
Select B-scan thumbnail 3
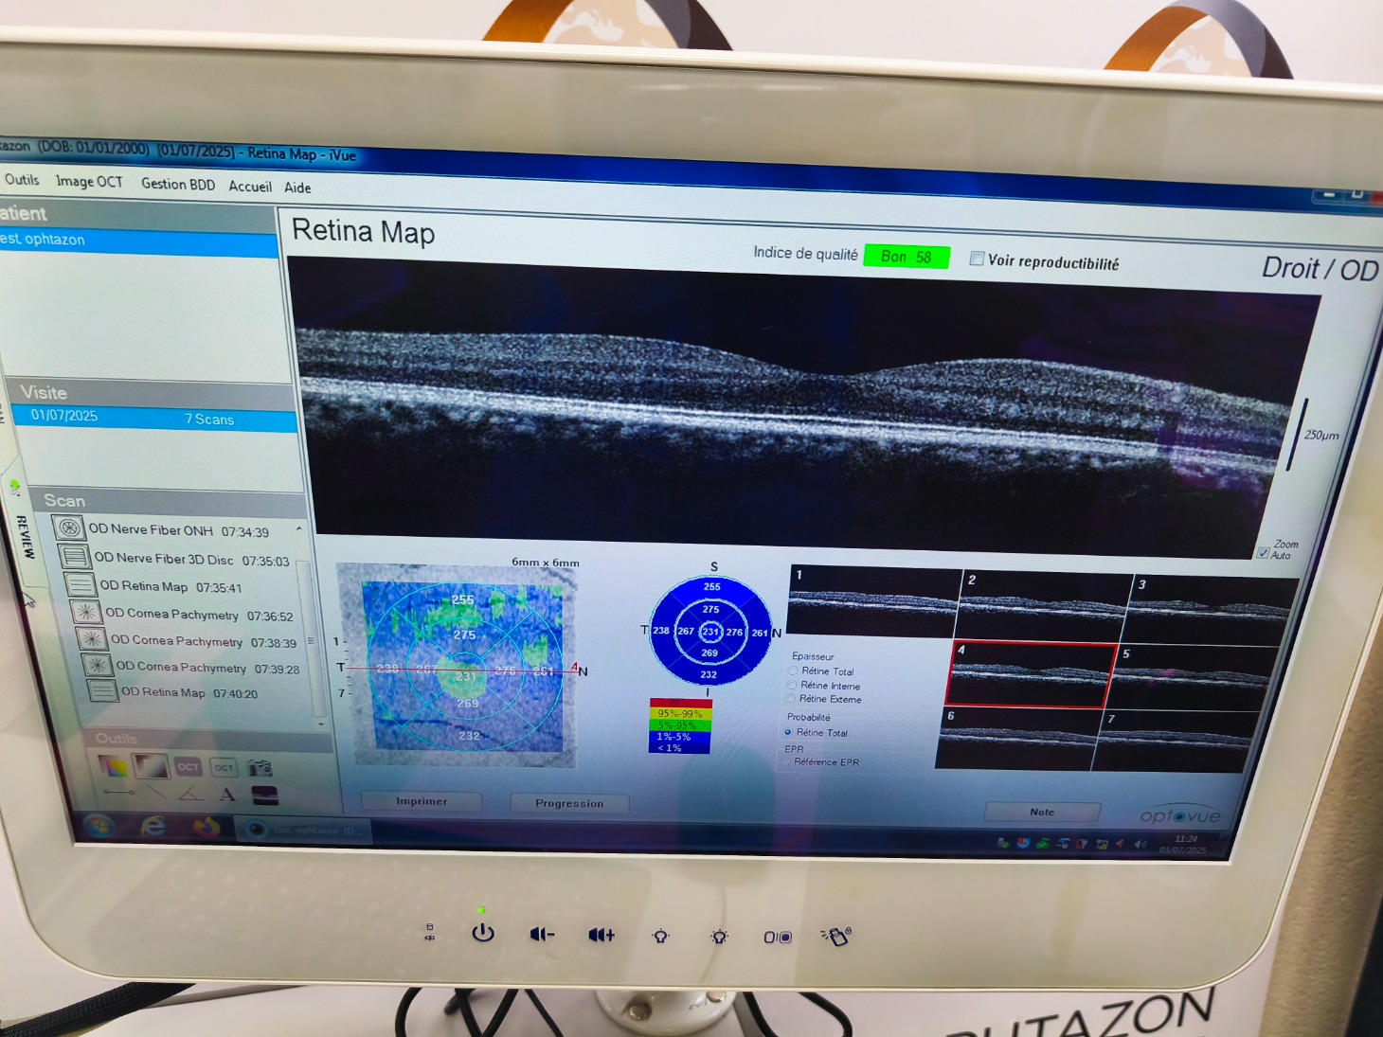coord(1212,611)
